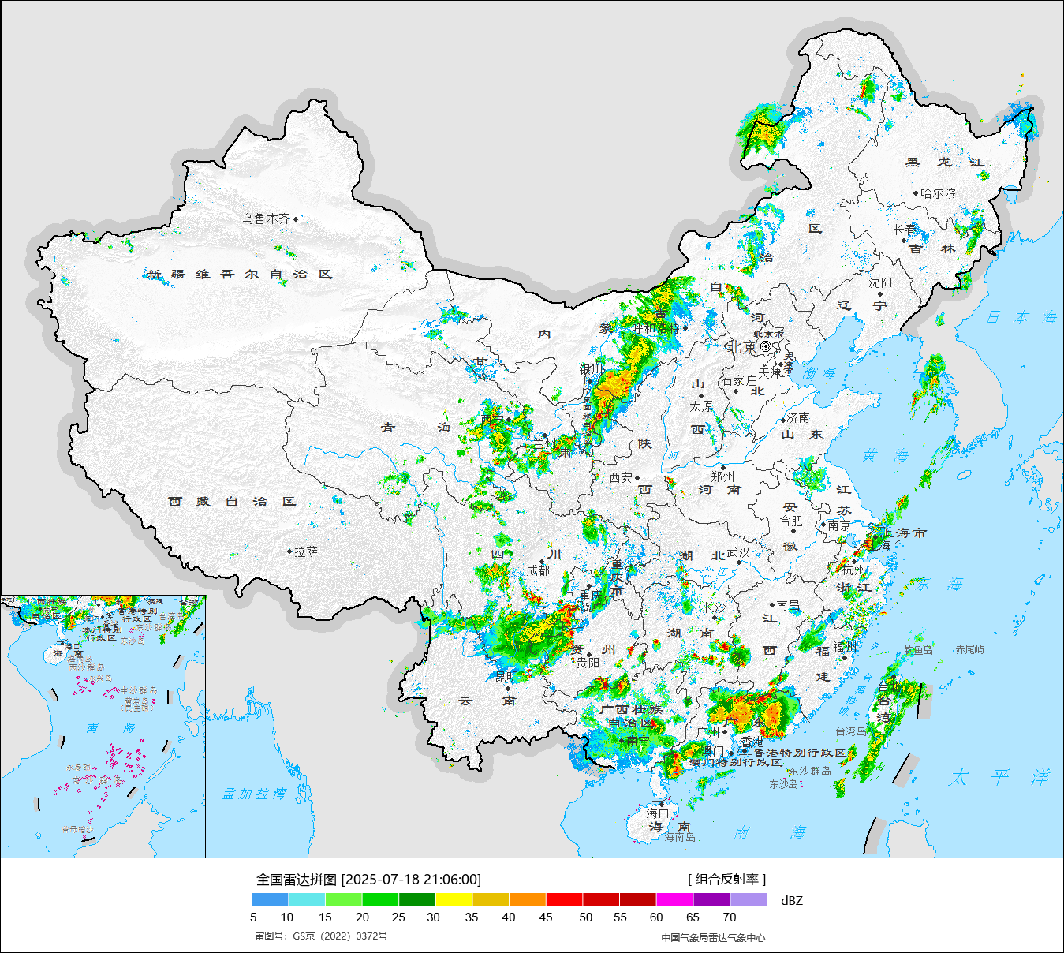Select the Lhasa (拉萨) city marker
This screenshot has width=1064, height=953.
tap(289, 551)
